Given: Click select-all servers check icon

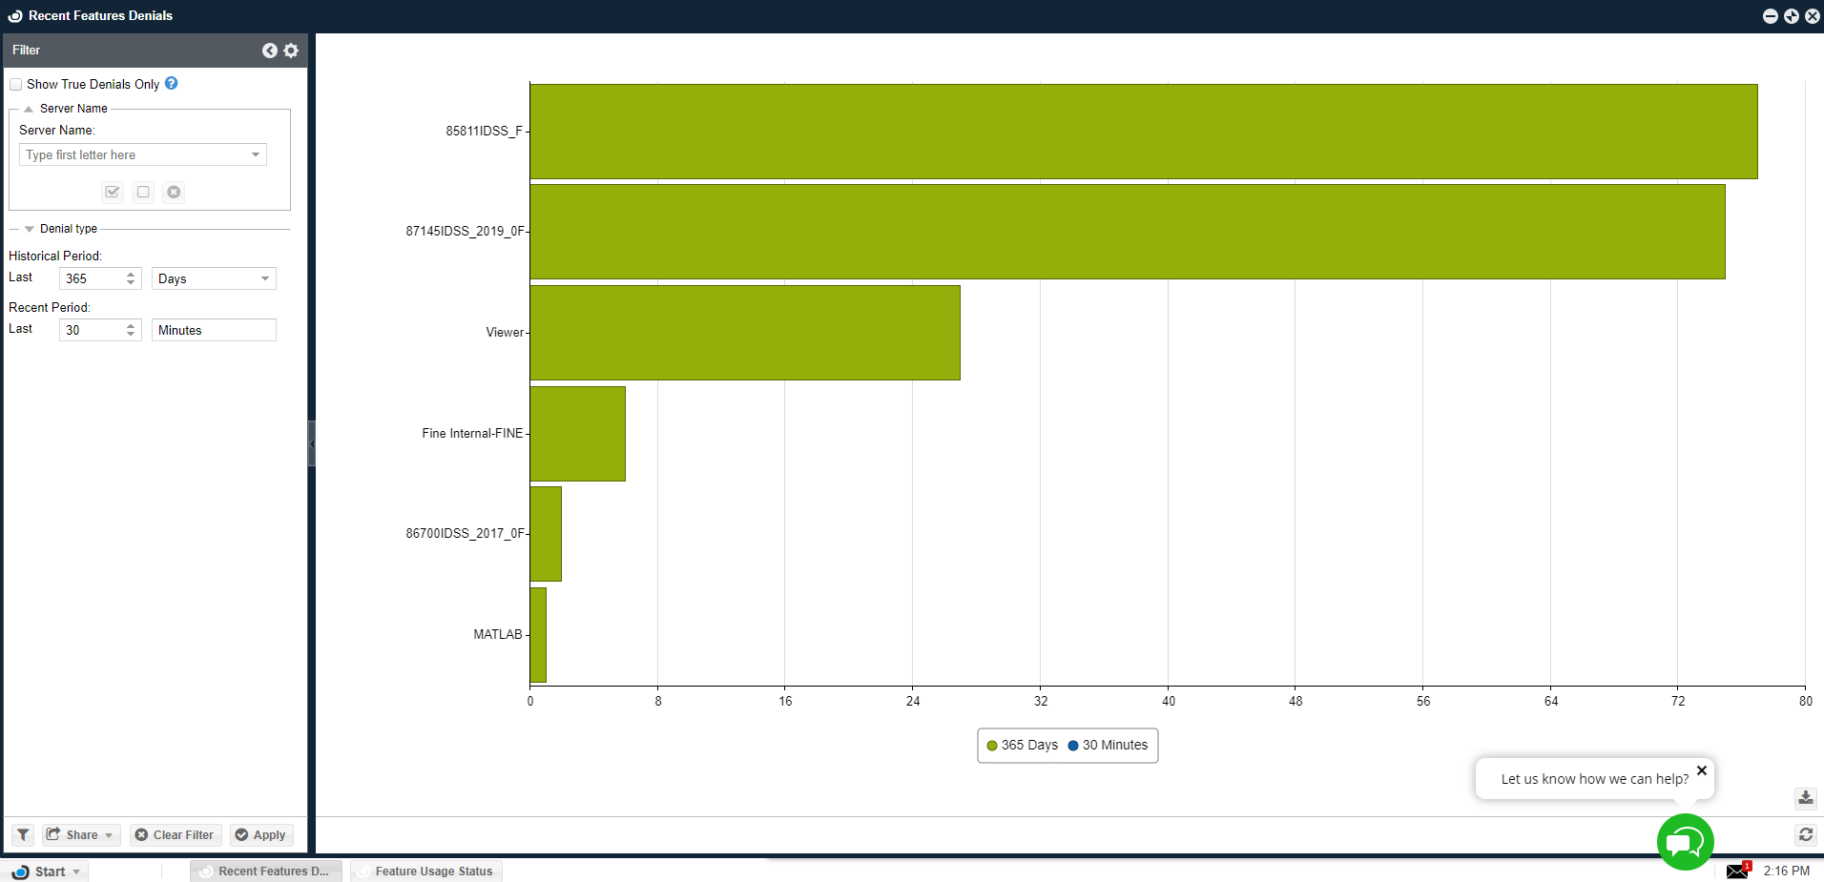Looking at the screenshot, I should [113, 192].
